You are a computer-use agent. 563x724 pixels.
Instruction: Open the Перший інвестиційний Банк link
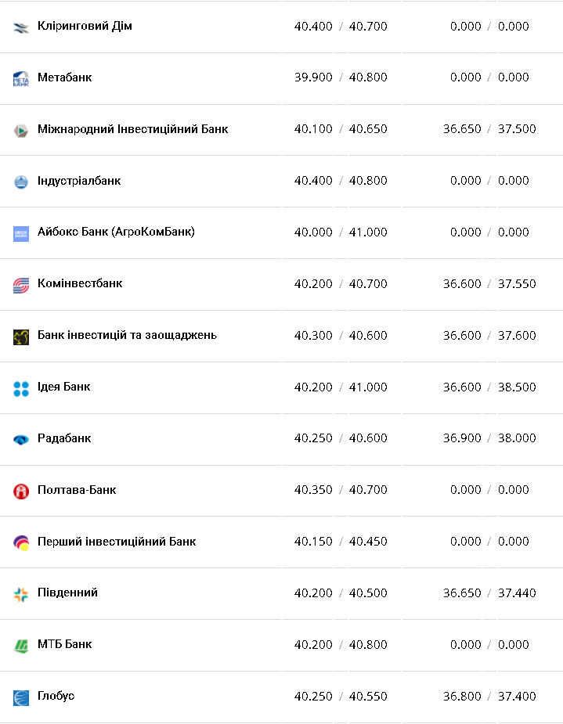[117, 542]
